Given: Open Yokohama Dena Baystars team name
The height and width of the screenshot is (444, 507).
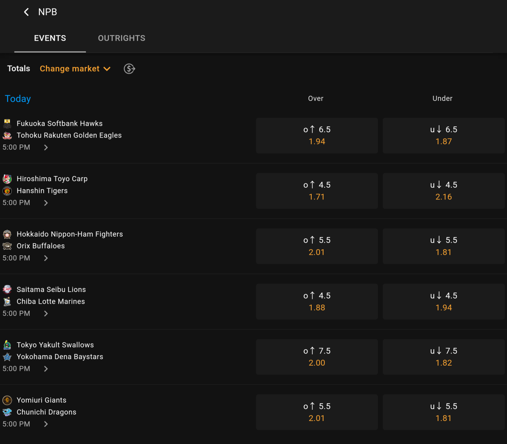Looking at the screenshot, I should [x=60, y=357].
